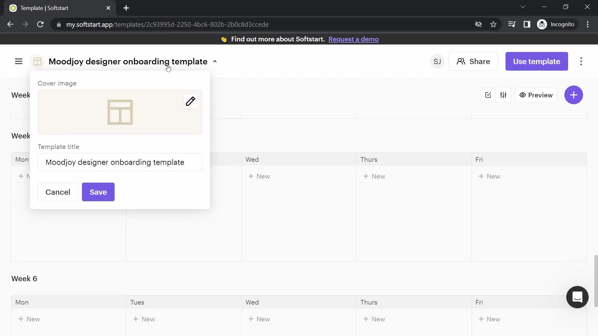Click the Use template button
The height and width of the screenshot is (336, 598).
[x=537, y=61]
